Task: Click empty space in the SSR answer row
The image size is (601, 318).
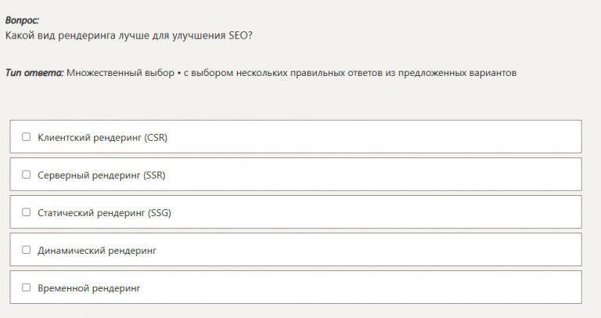Action: [391, 175]
